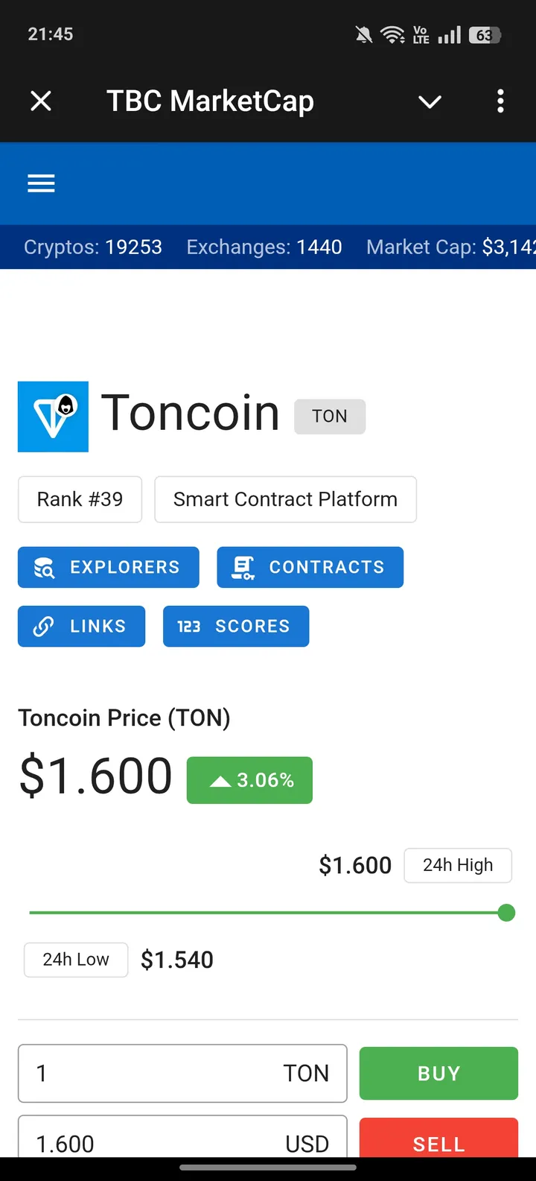
Task: Select the Rank #39 tag
Action: 80,499
